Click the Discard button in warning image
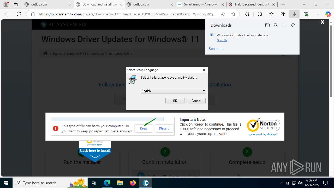This screenshot has width=334, height=188. [164, 128]
